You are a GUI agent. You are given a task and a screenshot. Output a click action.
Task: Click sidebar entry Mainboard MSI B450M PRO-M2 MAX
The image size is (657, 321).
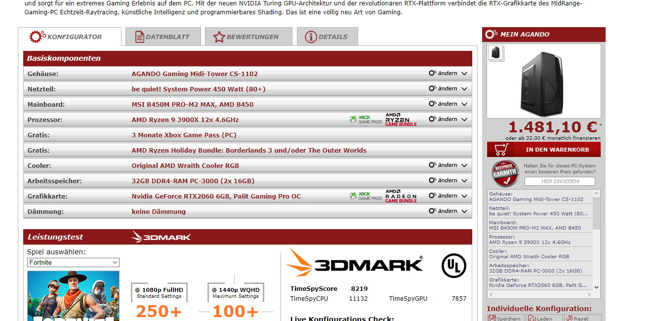click(x=540, y=225)
